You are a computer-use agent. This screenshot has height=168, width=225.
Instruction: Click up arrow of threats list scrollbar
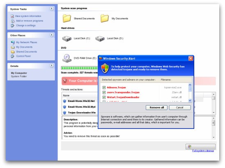point(214,94)
